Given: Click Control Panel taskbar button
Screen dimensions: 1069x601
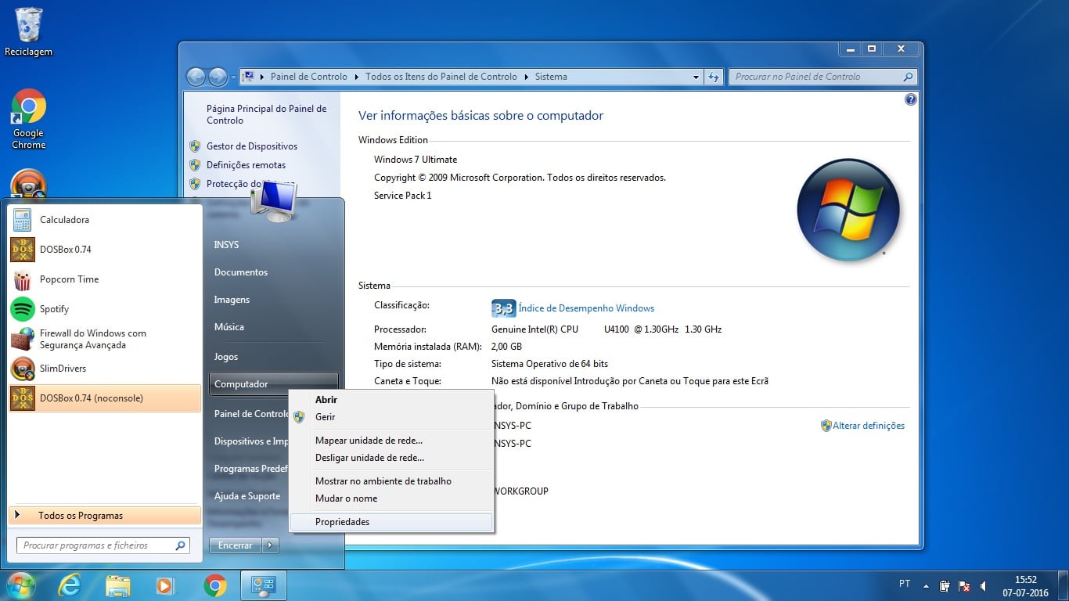Looking at the screenshot, I should pos(264,585).
